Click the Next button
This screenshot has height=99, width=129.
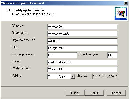coord(94,93)
